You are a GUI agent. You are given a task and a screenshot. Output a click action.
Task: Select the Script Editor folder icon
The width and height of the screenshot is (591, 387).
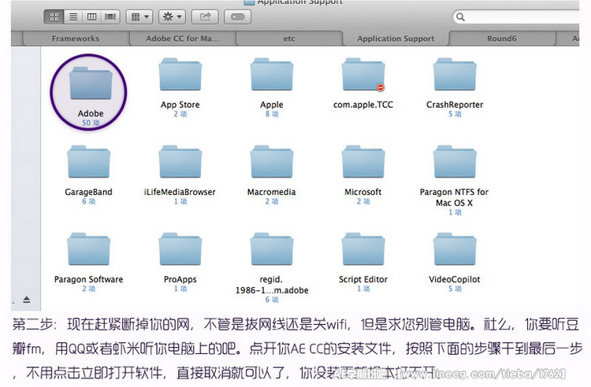tap(363, 249)
